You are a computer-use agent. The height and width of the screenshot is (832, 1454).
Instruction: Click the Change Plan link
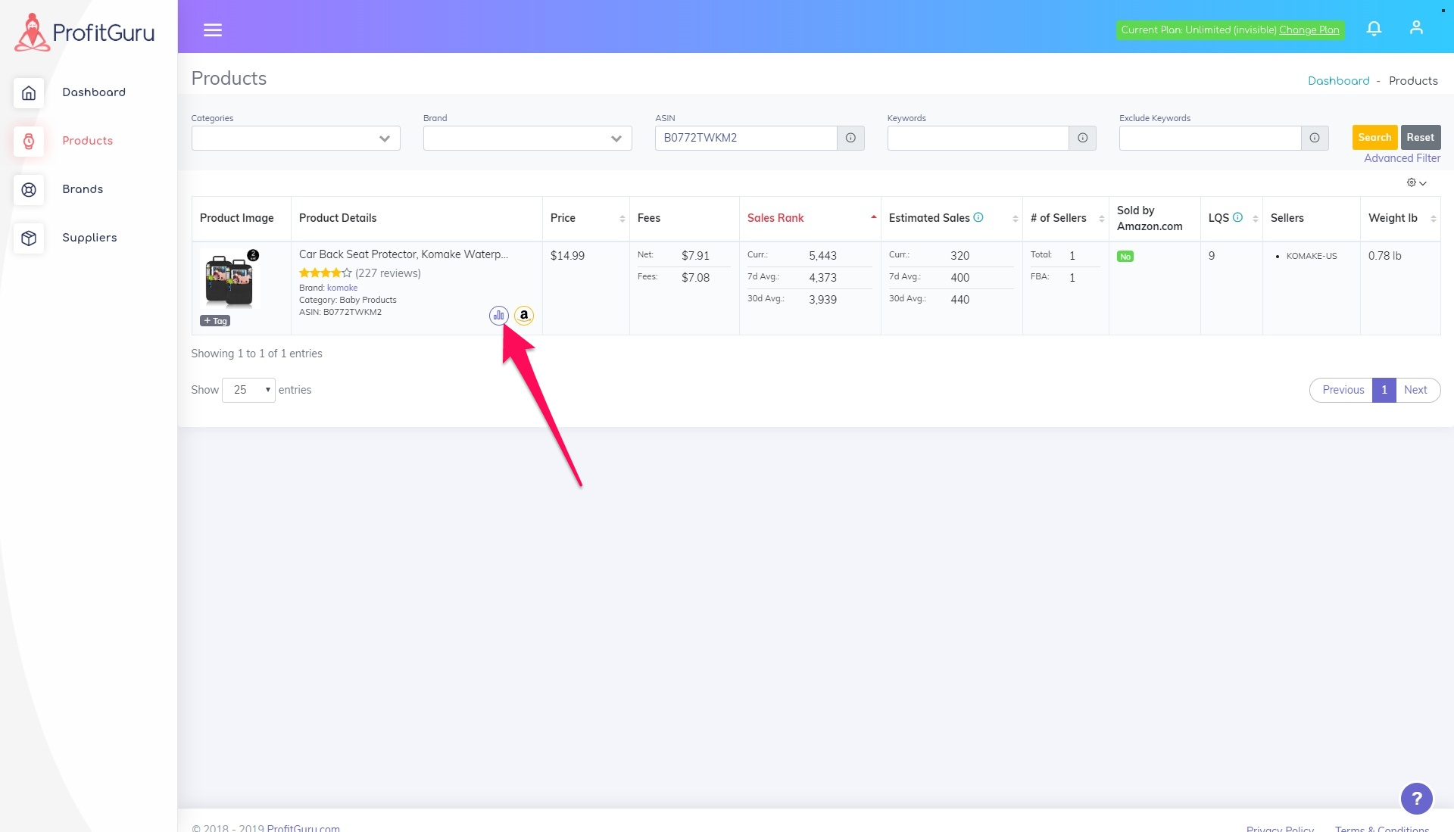[1309, 30]
